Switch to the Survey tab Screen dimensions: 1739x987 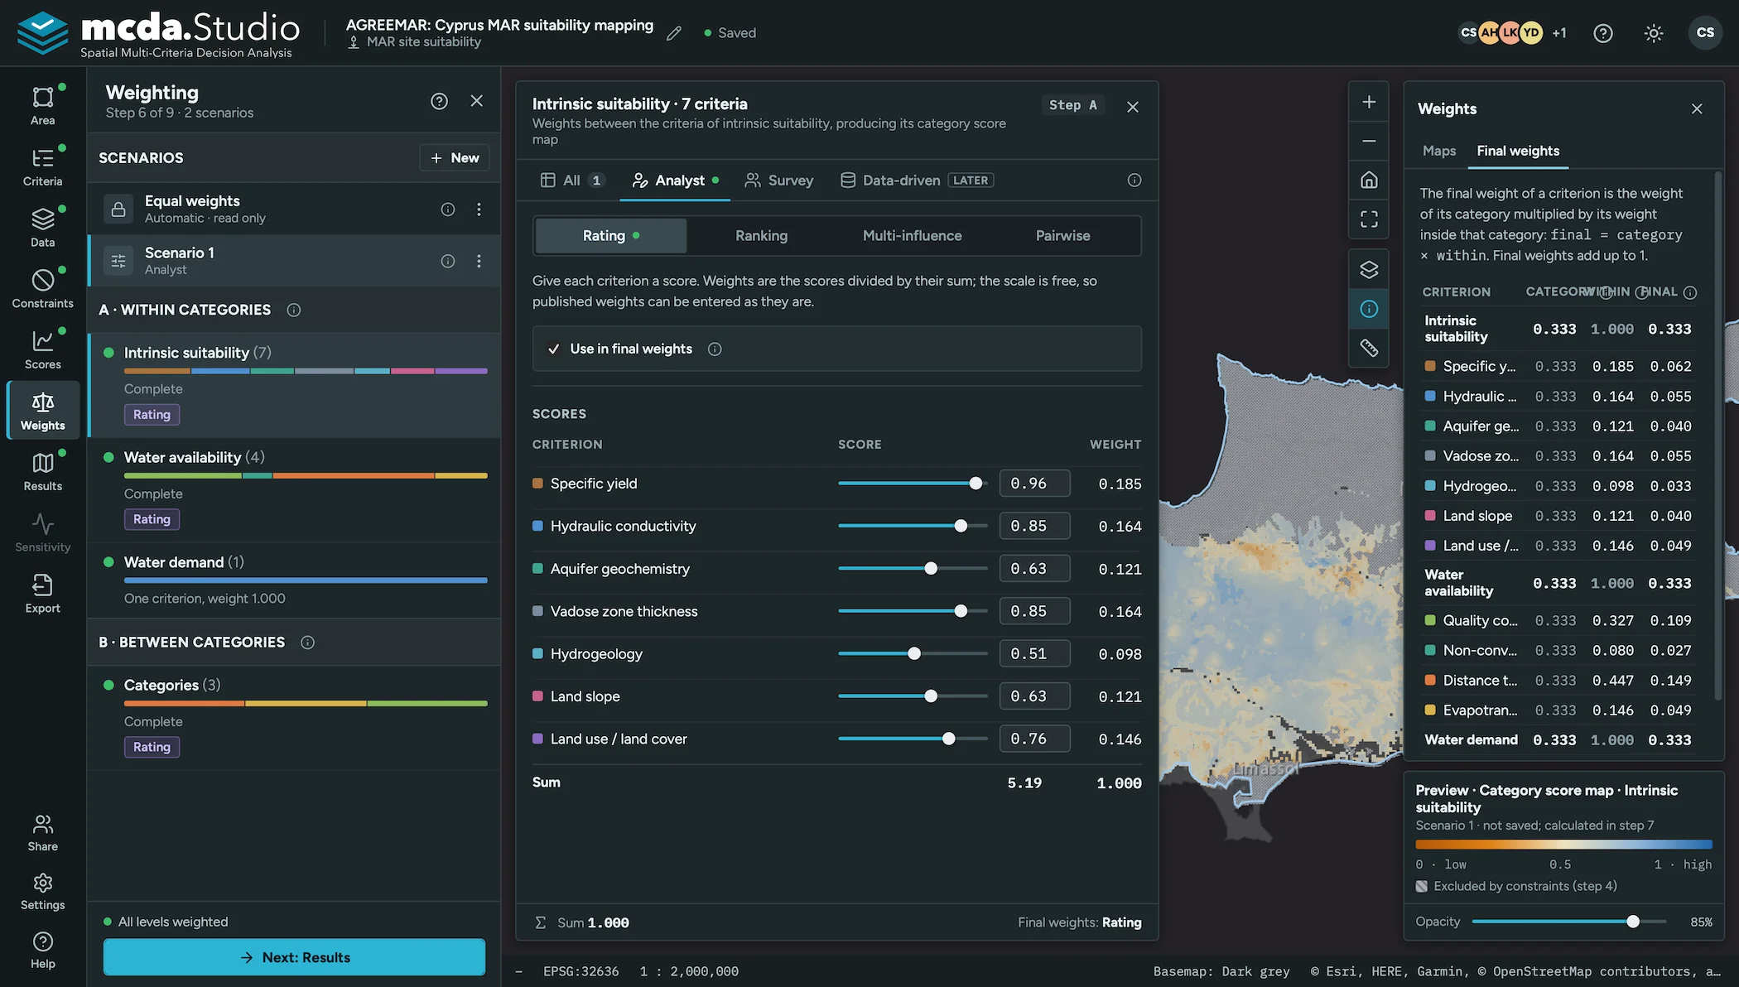point(779,181)
